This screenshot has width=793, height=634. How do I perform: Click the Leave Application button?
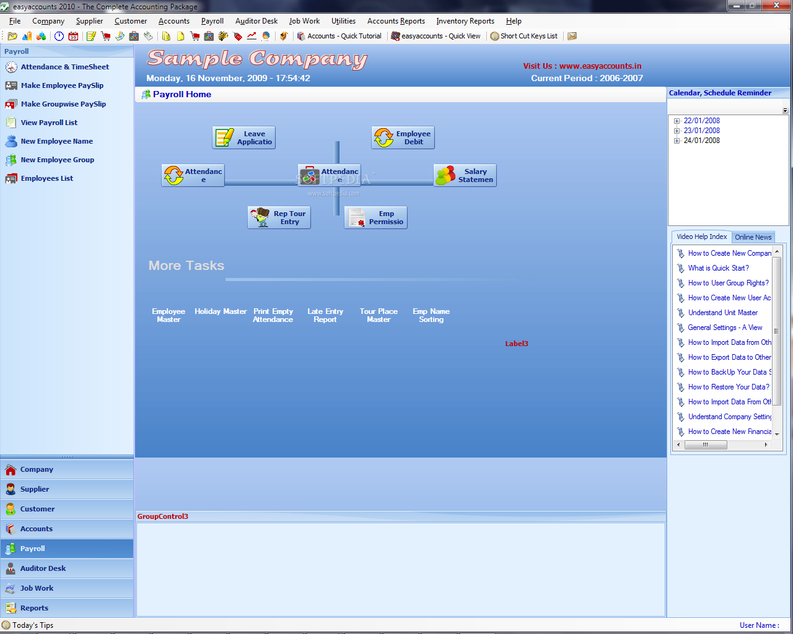[x=243, y=137]
